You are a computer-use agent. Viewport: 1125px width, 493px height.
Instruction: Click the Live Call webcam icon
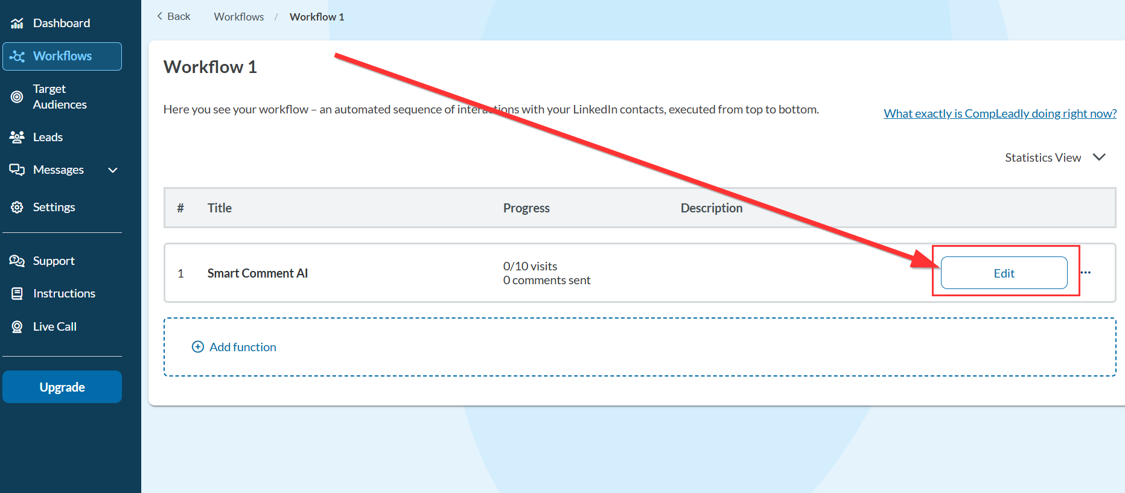tap(17, 326)
